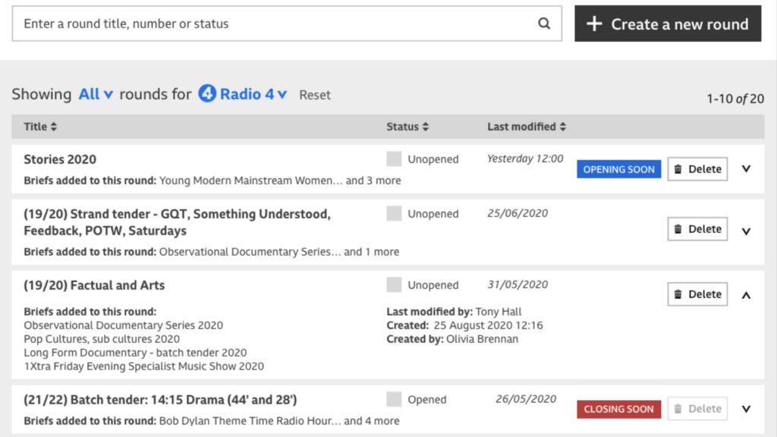Click the round search input field
777x437 pixels.
[273, 24]
